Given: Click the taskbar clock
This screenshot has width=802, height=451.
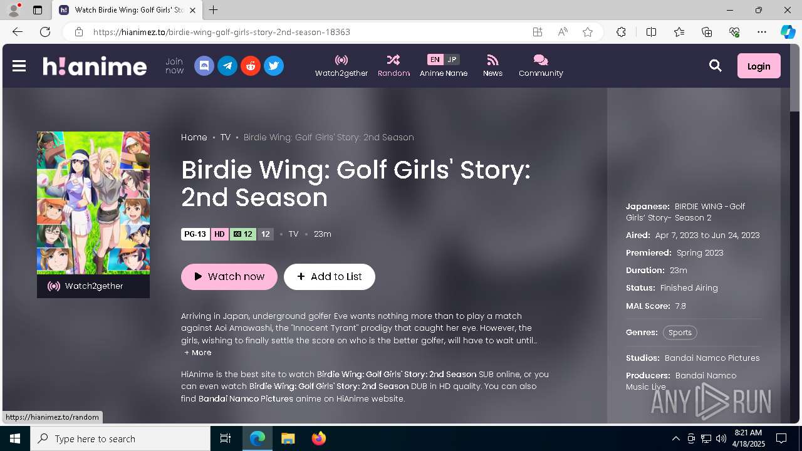Looking at the screenshot, I should click(x=748, y=438).
